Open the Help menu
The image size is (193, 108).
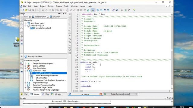click(x=90, y=6)
